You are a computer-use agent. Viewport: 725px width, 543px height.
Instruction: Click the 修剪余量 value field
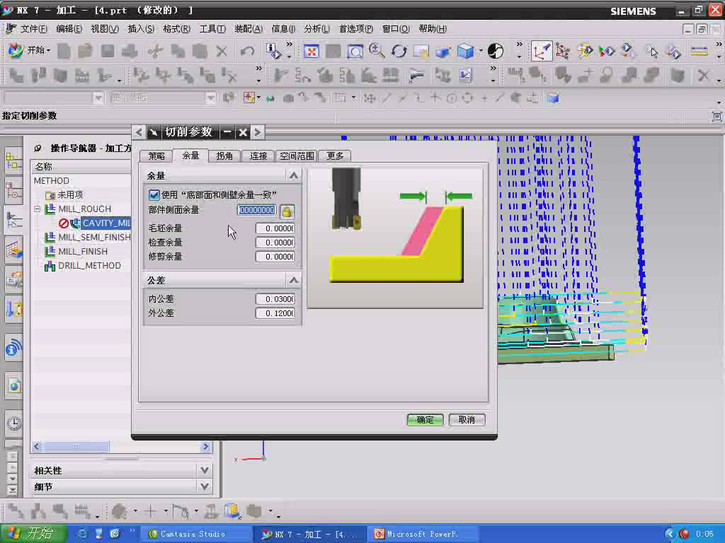click(275, 257)
